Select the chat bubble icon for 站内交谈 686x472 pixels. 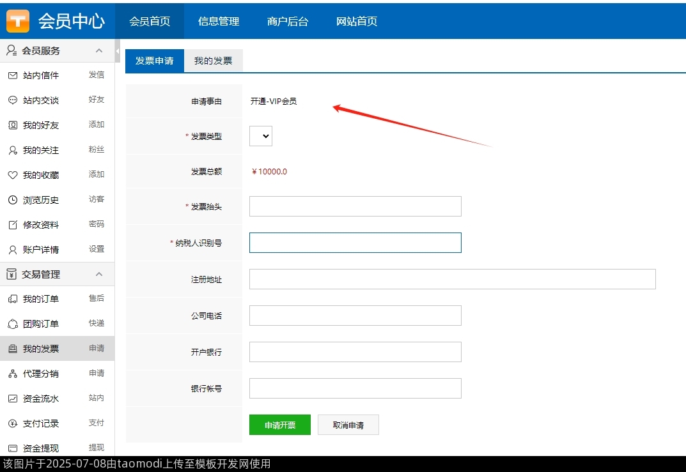(x=14, y=100)
